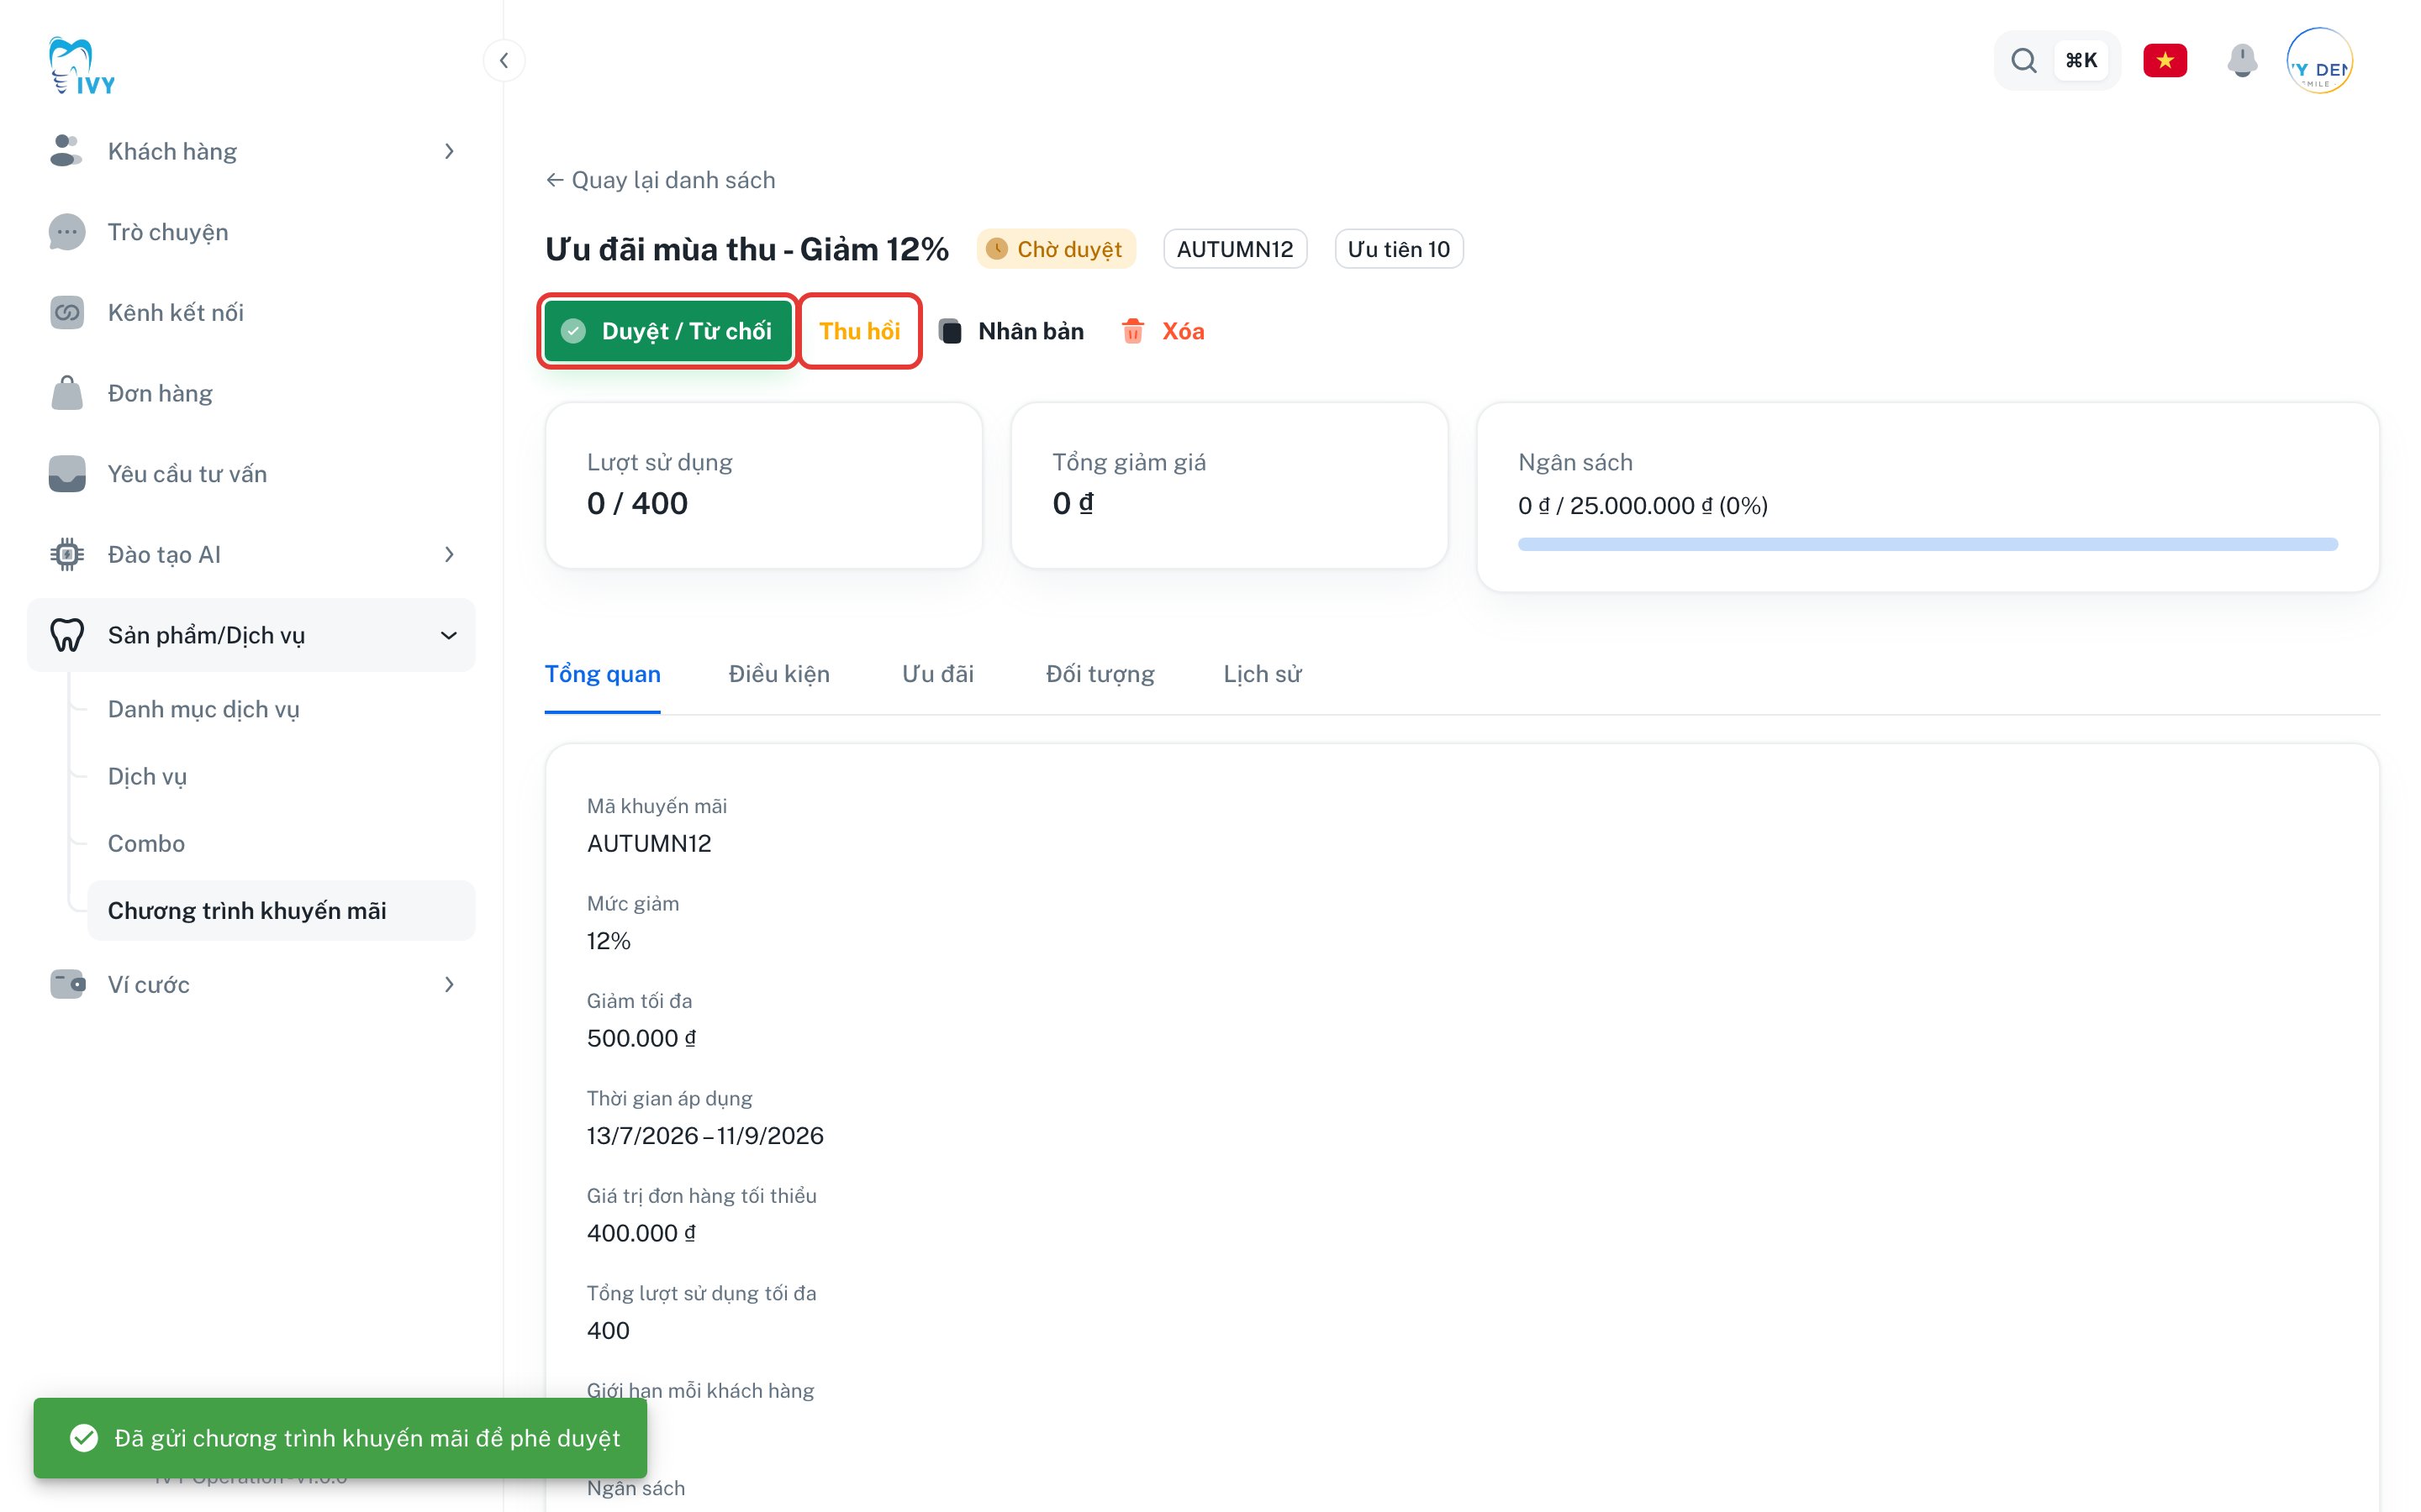Open Trò chuyện menu item

[251, 232]
